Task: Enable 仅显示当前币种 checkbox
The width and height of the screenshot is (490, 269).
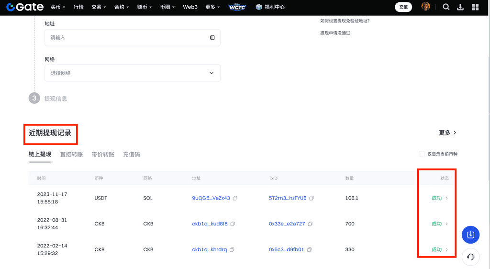Action: (x=422, y=154)
